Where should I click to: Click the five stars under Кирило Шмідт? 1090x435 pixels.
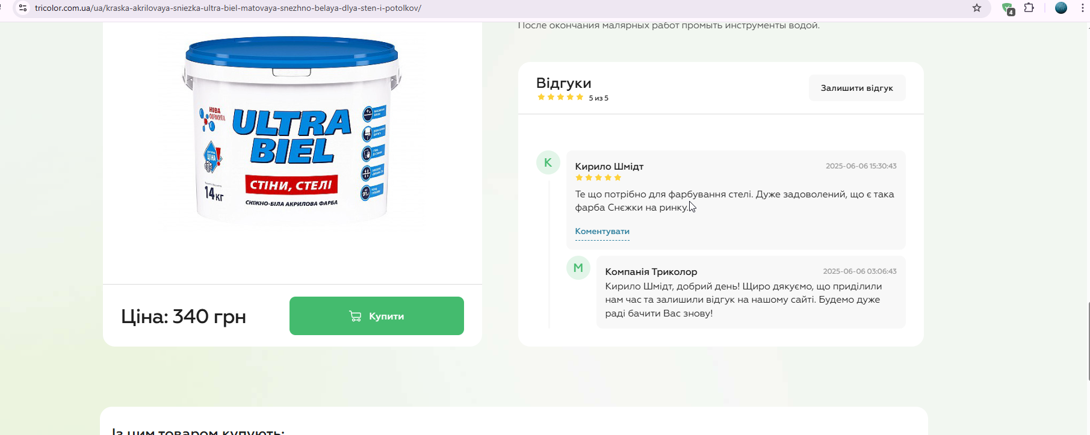pyautogui.click(x=598, y=177)
